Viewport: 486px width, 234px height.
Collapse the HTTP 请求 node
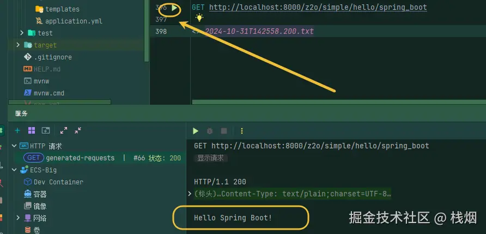pyautogui.click(x=14, y=146)
